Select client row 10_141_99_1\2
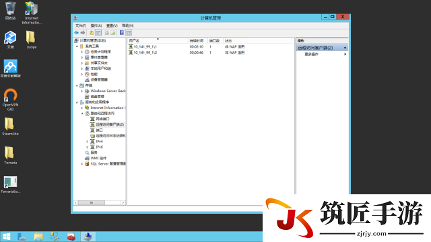The width and height of the screenshot is (431, 242). point(145,52)
